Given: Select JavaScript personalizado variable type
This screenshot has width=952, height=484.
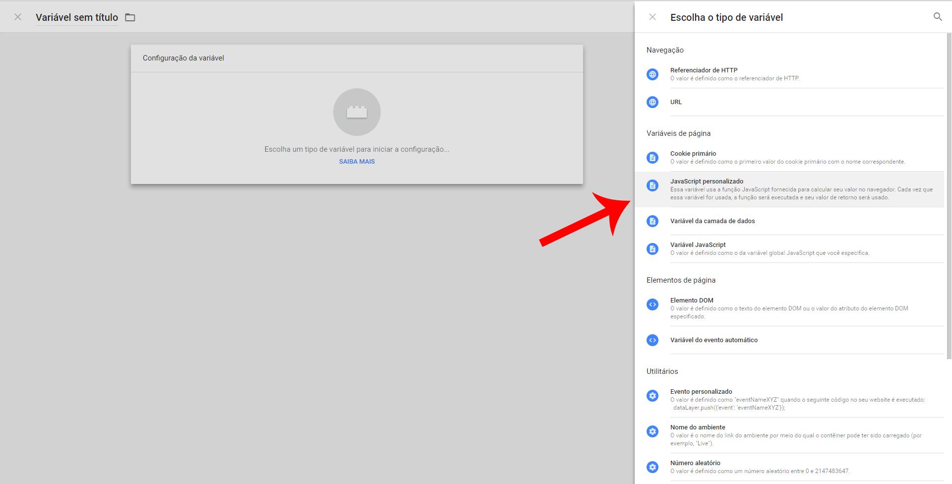Looking at the screenshot, I should point(707,181).
